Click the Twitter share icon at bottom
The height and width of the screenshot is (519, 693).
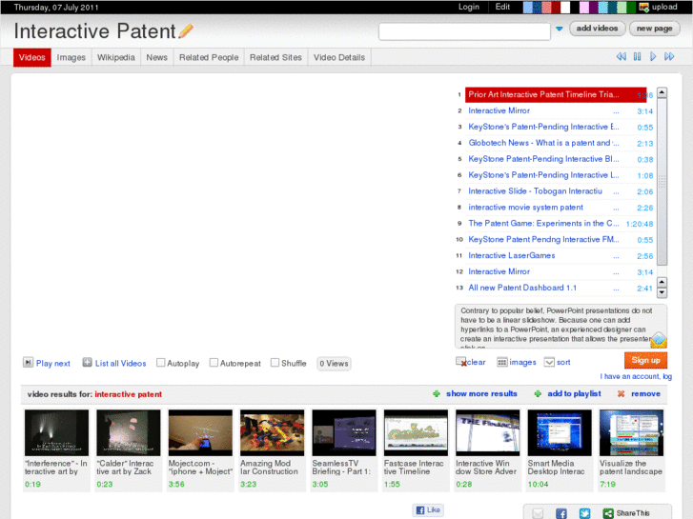[584, 513]
